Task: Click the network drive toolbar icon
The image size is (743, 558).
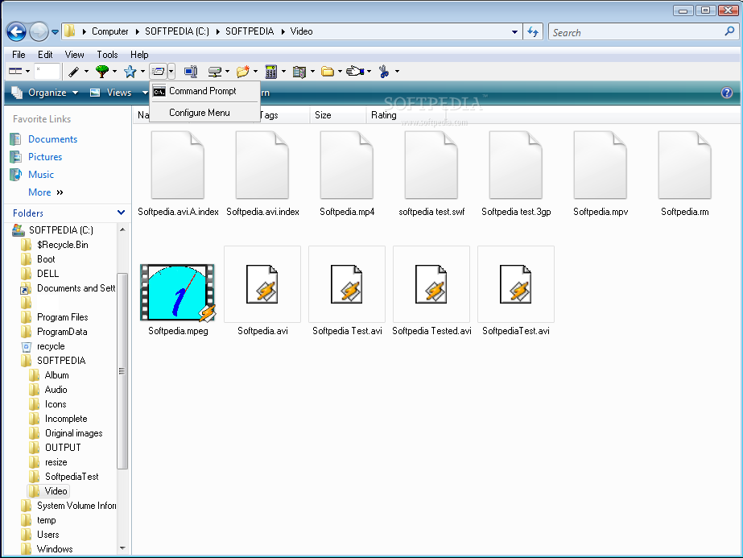Action: point(215,72)
